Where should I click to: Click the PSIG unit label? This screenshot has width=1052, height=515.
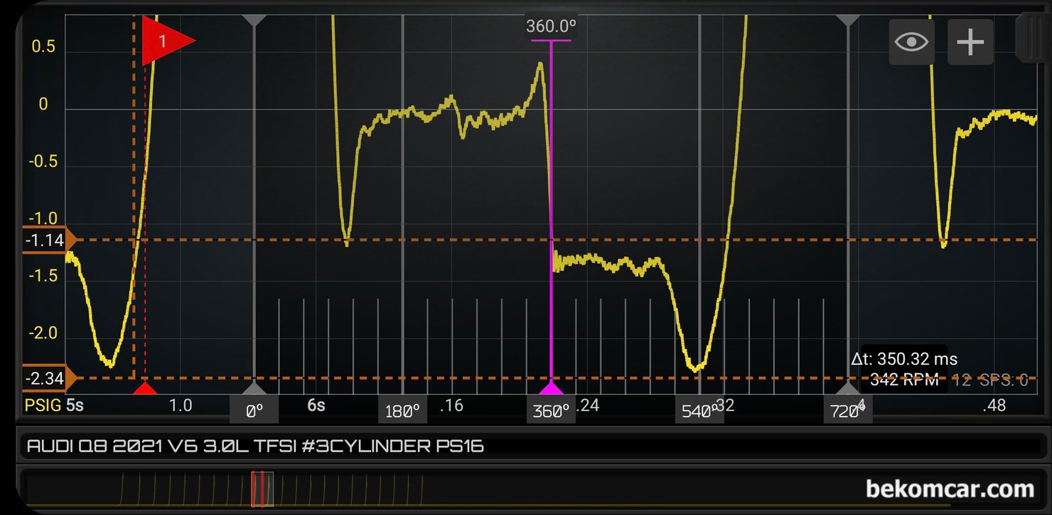coord(43,405)
